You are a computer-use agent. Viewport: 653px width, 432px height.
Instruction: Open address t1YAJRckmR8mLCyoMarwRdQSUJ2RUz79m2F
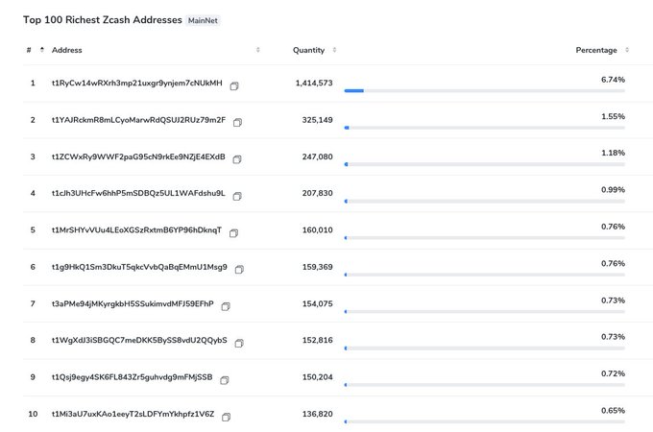[138, 120]
